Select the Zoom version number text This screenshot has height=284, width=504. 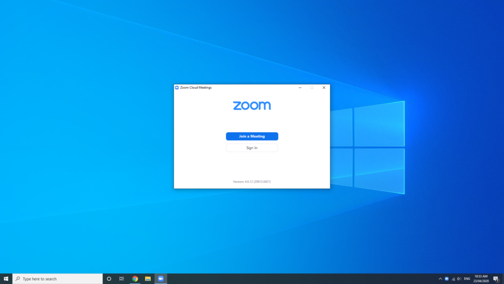pyautogui.click(x=251, y=182)
